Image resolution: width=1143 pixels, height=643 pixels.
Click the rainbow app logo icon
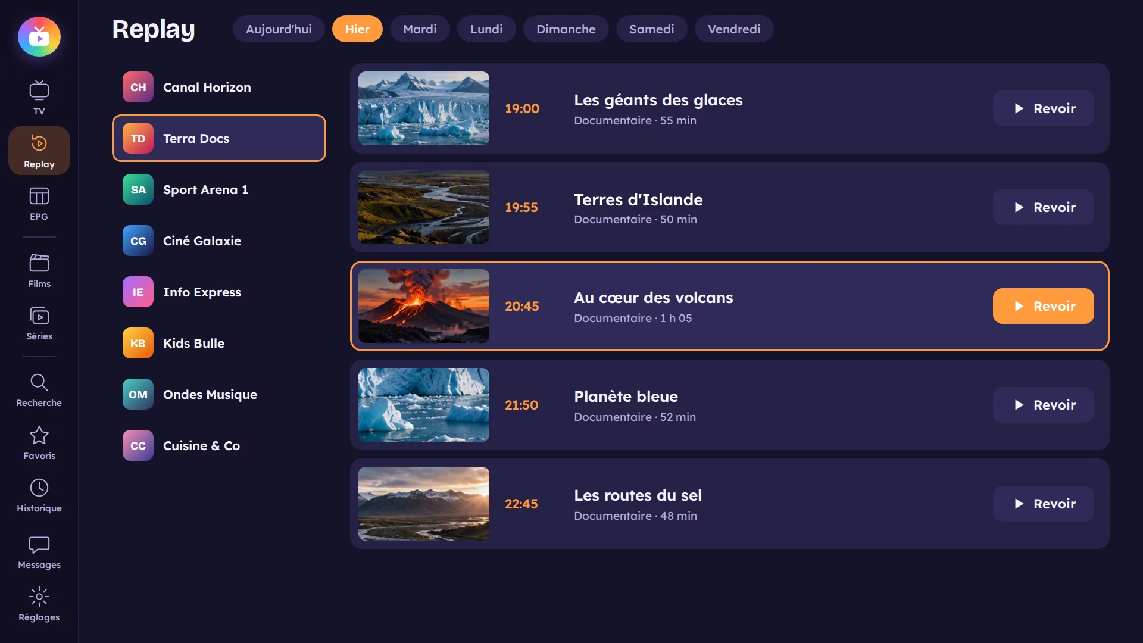[39, 37]
